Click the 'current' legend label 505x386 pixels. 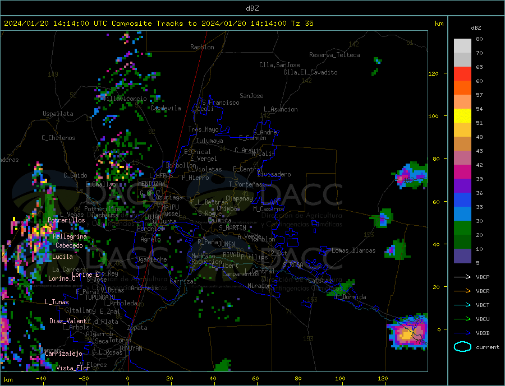[x=488, y=347]
